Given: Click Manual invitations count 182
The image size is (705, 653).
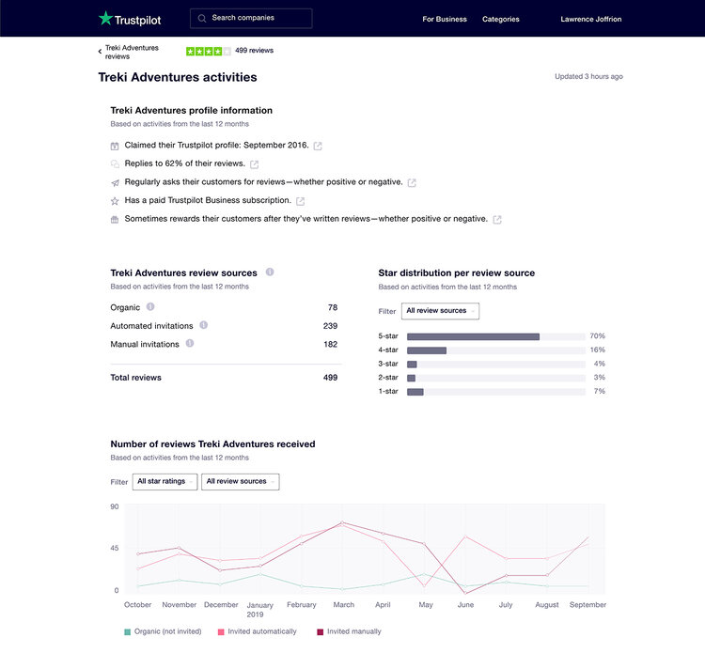Looking at the screenshot, I should coord(331,344).
